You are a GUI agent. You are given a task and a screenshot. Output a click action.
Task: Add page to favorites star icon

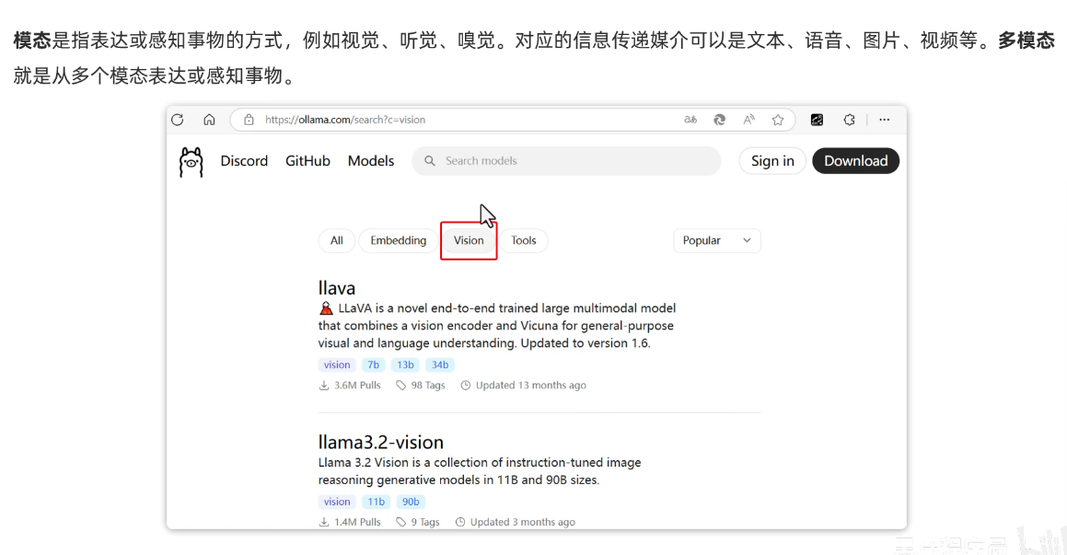[778, 120]
